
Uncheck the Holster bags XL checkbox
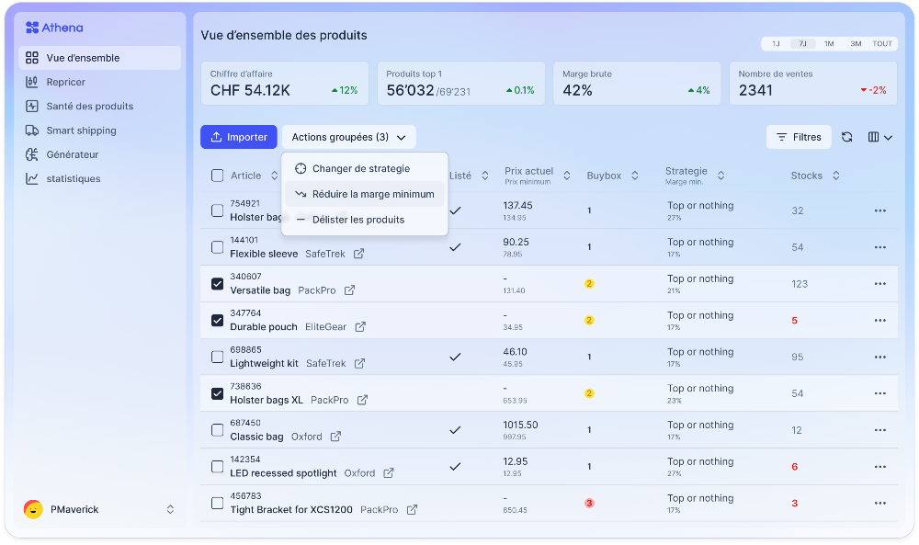coord(218,393)
